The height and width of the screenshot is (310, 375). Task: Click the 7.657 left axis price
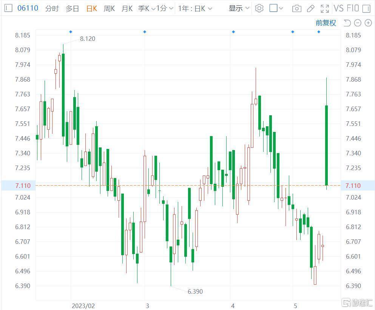pos(23,109)
